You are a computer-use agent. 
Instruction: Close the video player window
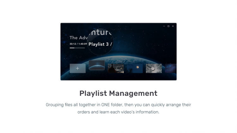point(173,26)
